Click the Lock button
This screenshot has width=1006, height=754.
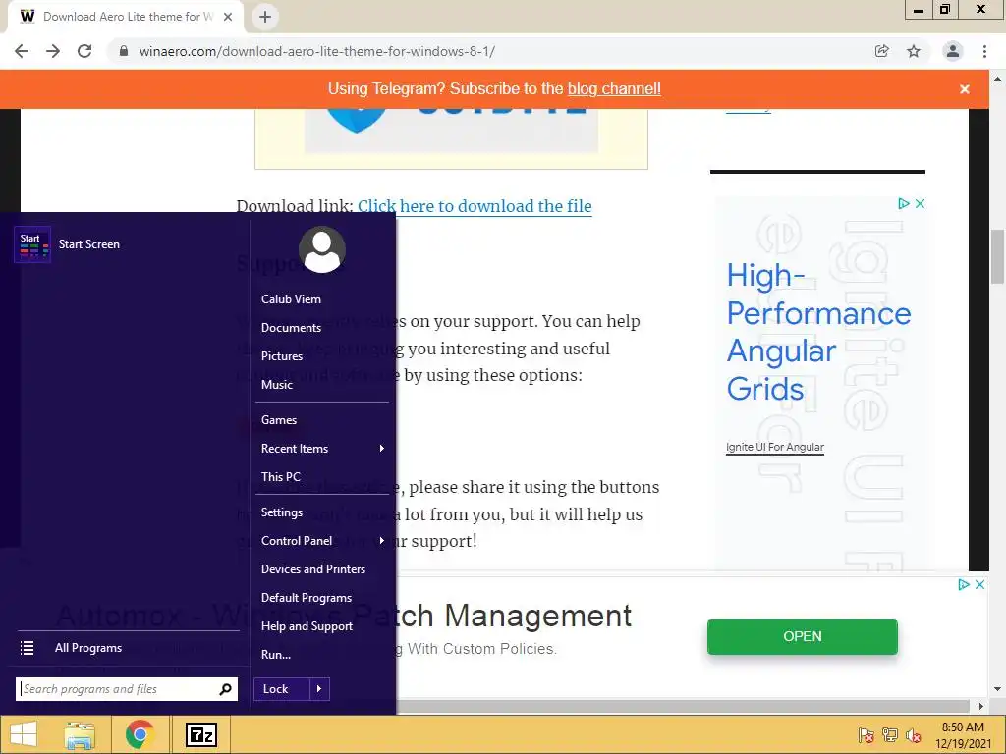pos(282,689)
